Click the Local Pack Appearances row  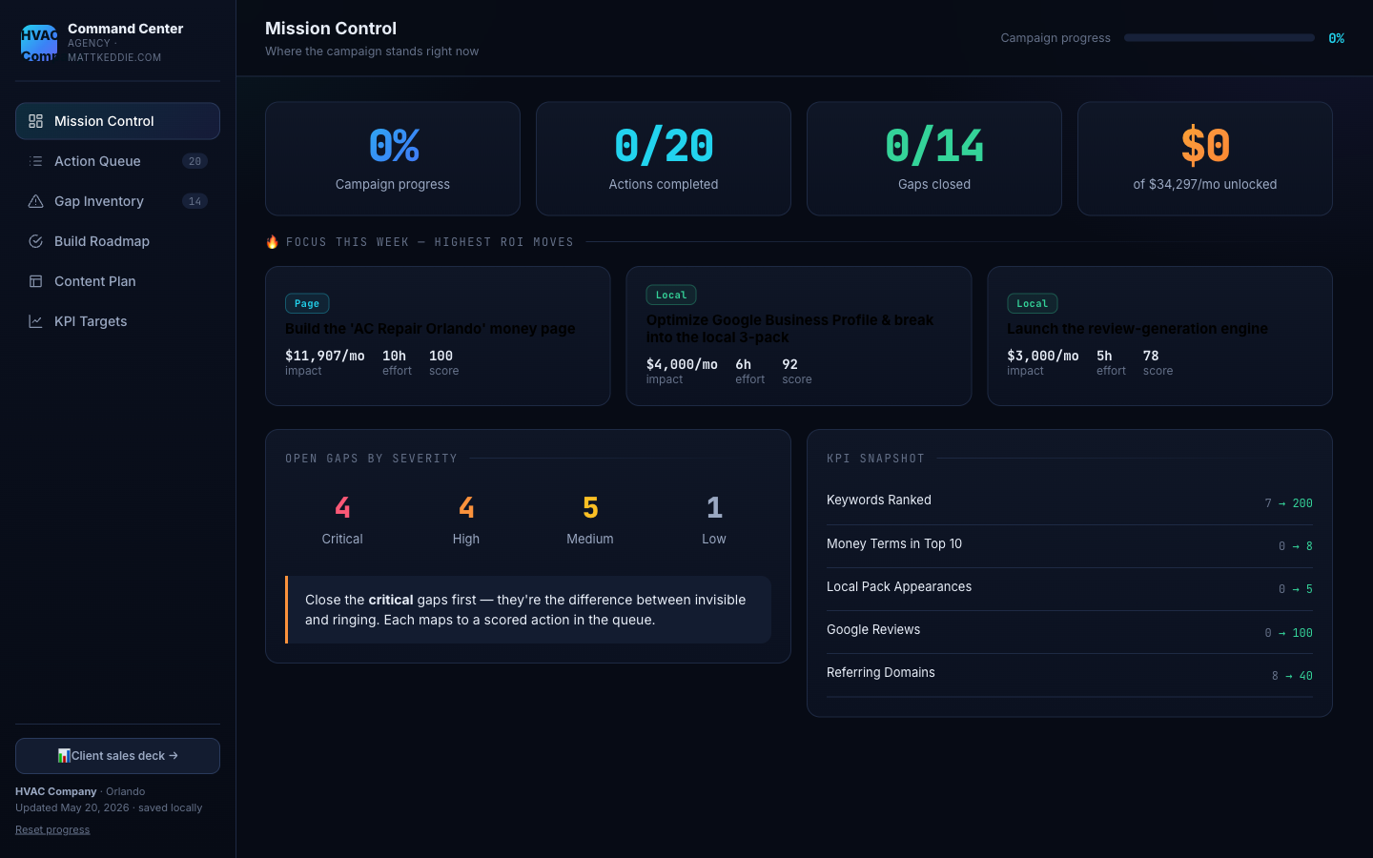pyautogui.click(x=1070, y=588)
